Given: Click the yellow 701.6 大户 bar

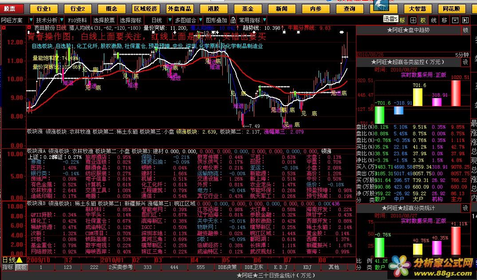Looking at the screenshot, I should 418,97.
